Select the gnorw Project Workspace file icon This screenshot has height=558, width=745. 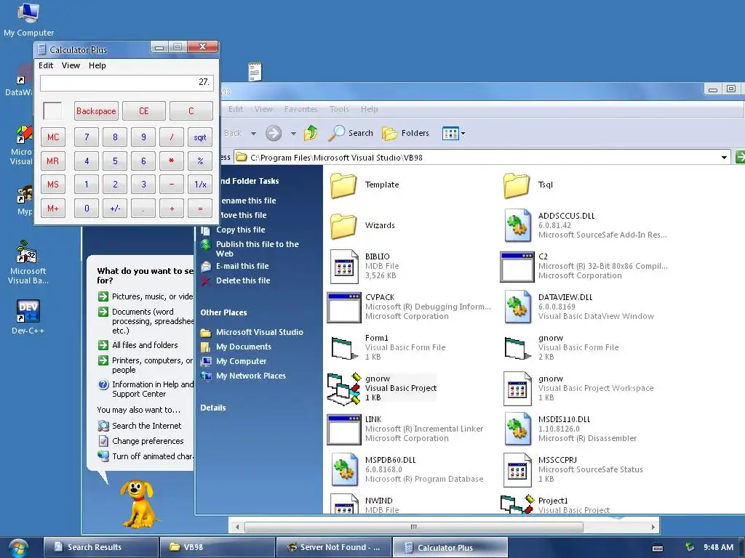[517, 389]
